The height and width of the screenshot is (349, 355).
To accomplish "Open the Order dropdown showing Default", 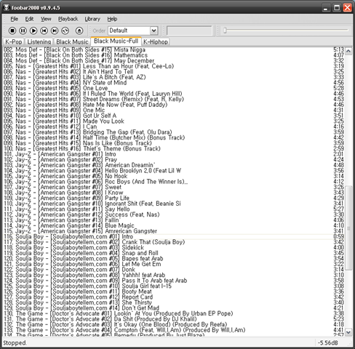I will (133, 31).
